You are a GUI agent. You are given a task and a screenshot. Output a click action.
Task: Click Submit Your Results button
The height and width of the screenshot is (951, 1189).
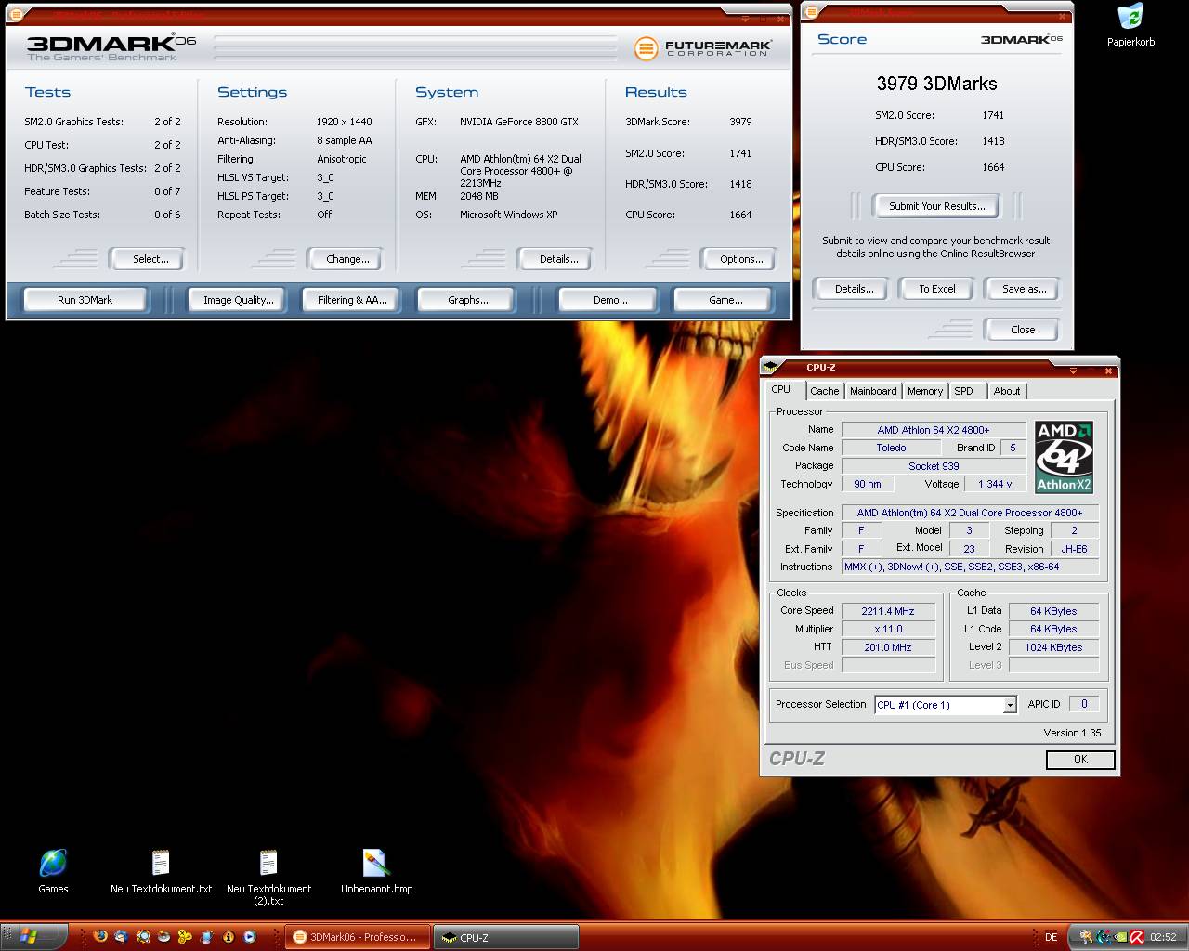click(x=936, y=206)
